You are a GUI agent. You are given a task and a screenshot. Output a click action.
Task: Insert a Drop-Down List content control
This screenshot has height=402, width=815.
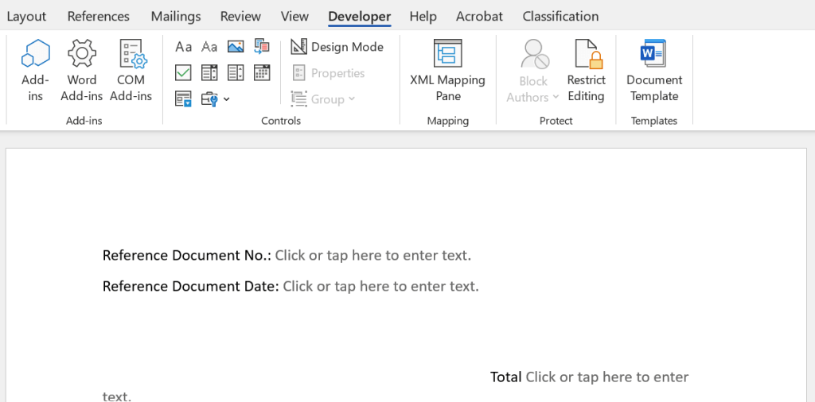(x=236, y=73)
